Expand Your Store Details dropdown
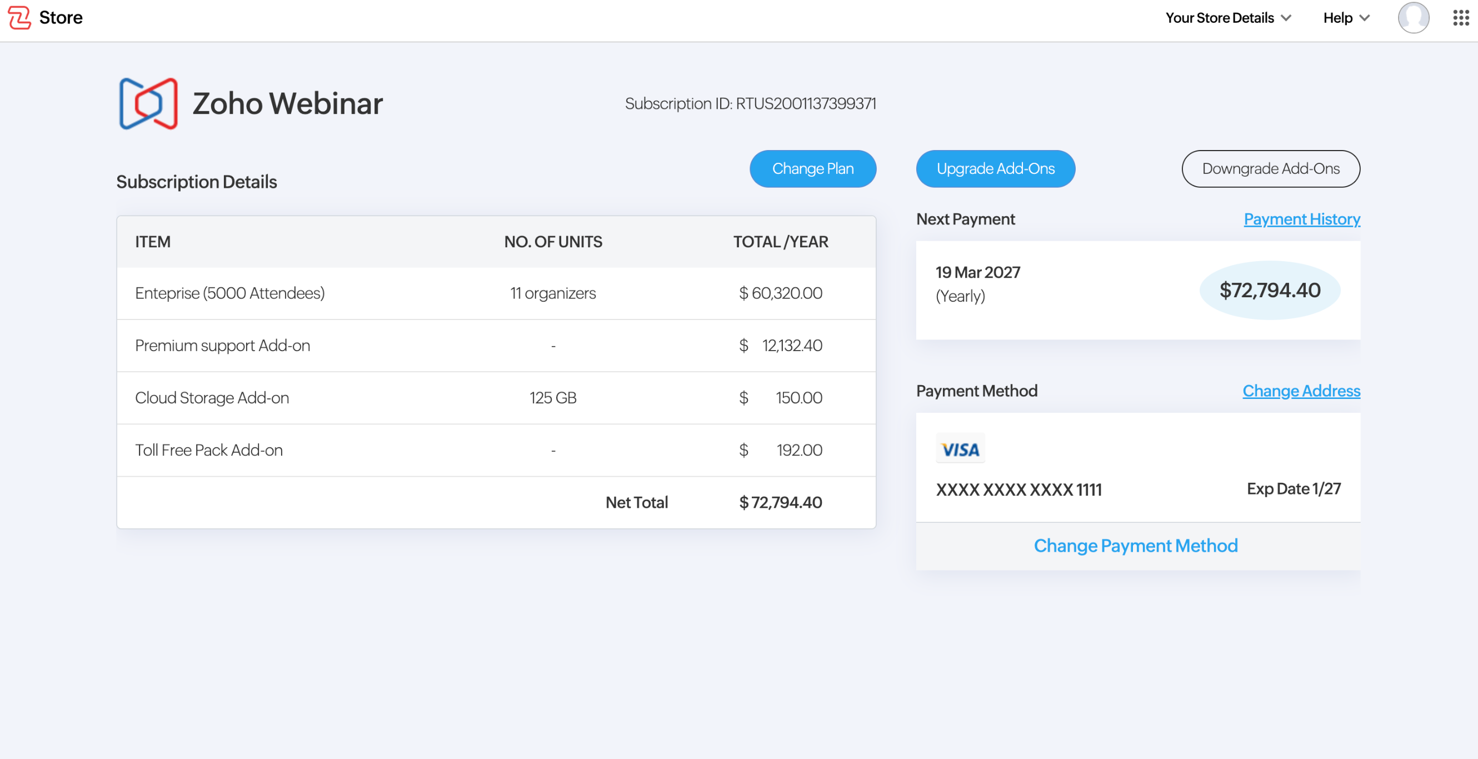The image size is (1478, 759). coord(1228,18)
